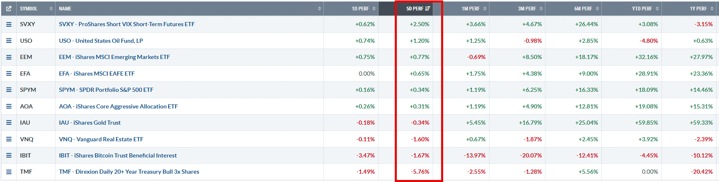Open IBIT iShares Bitcoin Trust link
719x182 pixels.
[x=118, y=155]
